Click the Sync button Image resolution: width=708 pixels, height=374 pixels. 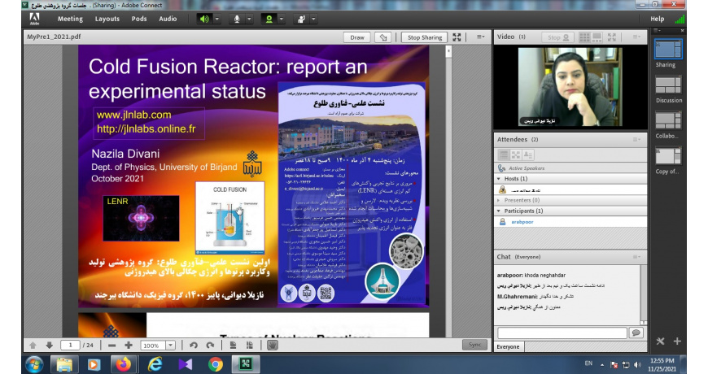(474, 345)
